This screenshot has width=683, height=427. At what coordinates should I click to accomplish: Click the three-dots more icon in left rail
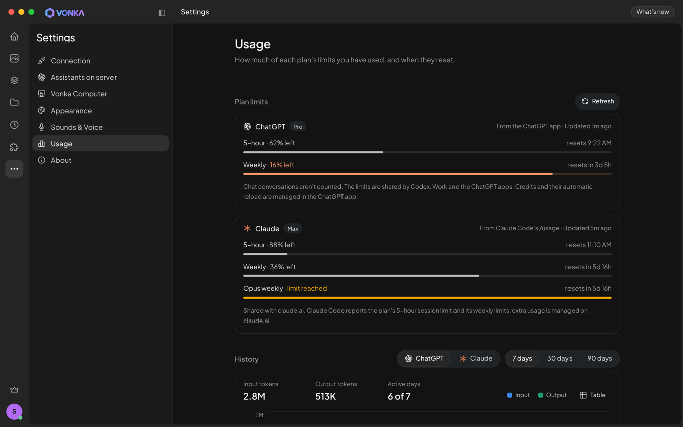pyautogui.click(x=14, y=169)
